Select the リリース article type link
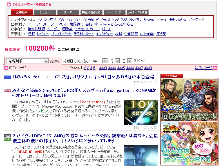 [48, 24]
